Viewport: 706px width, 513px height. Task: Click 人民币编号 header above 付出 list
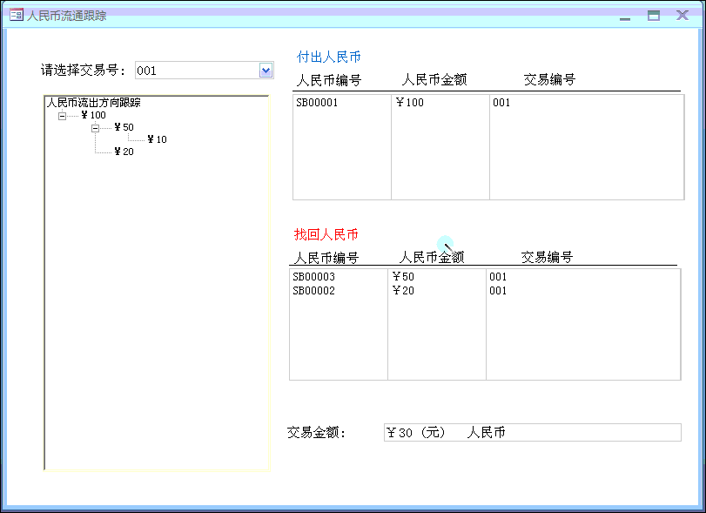point(329,80)
